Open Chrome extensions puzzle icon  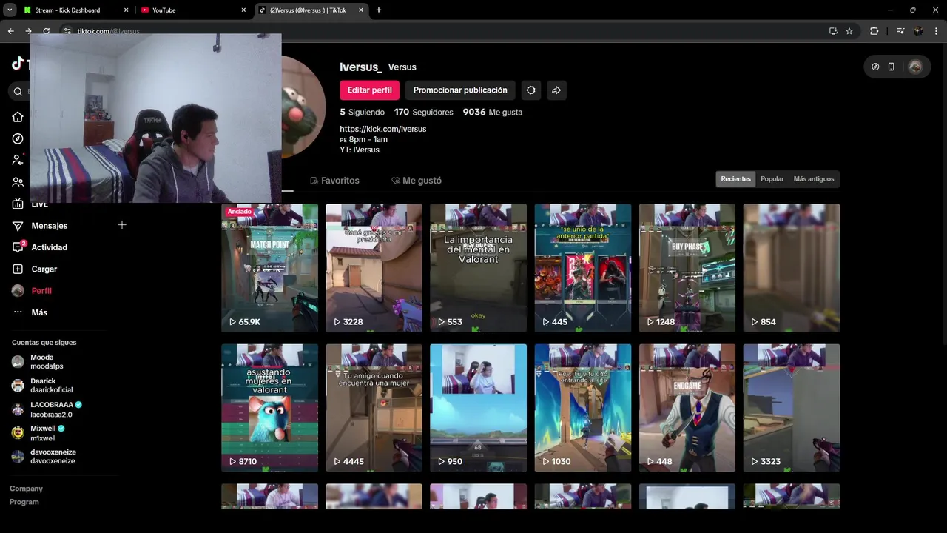[x=874, y=31]
